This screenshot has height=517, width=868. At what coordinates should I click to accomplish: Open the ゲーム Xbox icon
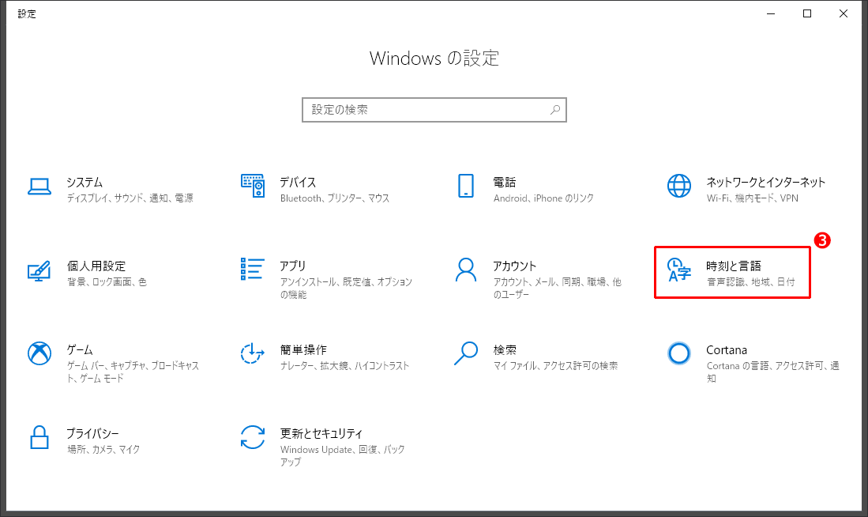point(39,353)
